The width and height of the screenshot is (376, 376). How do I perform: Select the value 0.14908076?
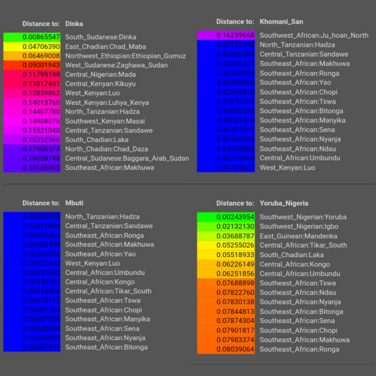(x=41, y=121)
